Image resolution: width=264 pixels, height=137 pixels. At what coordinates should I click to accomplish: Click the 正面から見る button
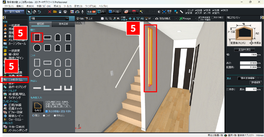point(244,49)
